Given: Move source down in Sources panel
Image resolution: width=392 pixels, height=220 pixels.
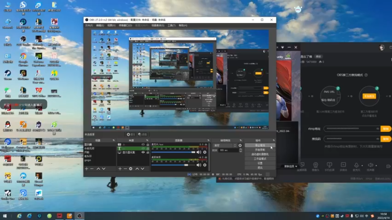Looking at the screenshot, I should pos(143,169).
